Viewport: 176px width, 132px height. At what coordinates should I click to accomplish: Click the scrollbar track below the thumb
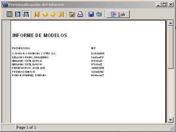point(170,93)
